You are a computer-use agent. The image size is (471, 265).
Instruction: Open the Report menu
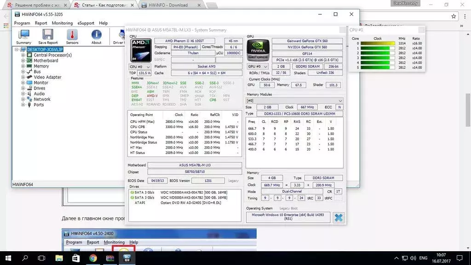coord(41,23)
